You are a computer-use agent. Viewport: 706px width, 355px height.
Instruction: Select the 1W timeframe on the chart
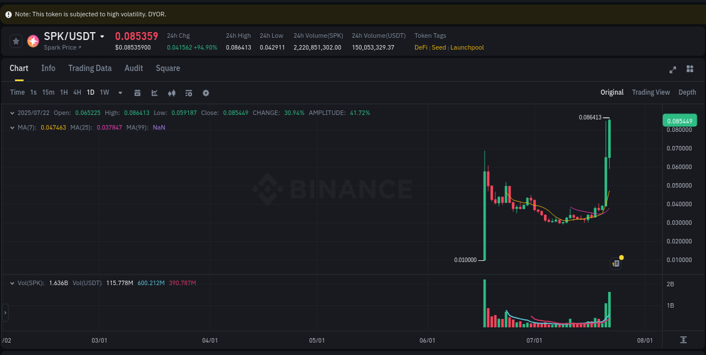click(104, 92)
